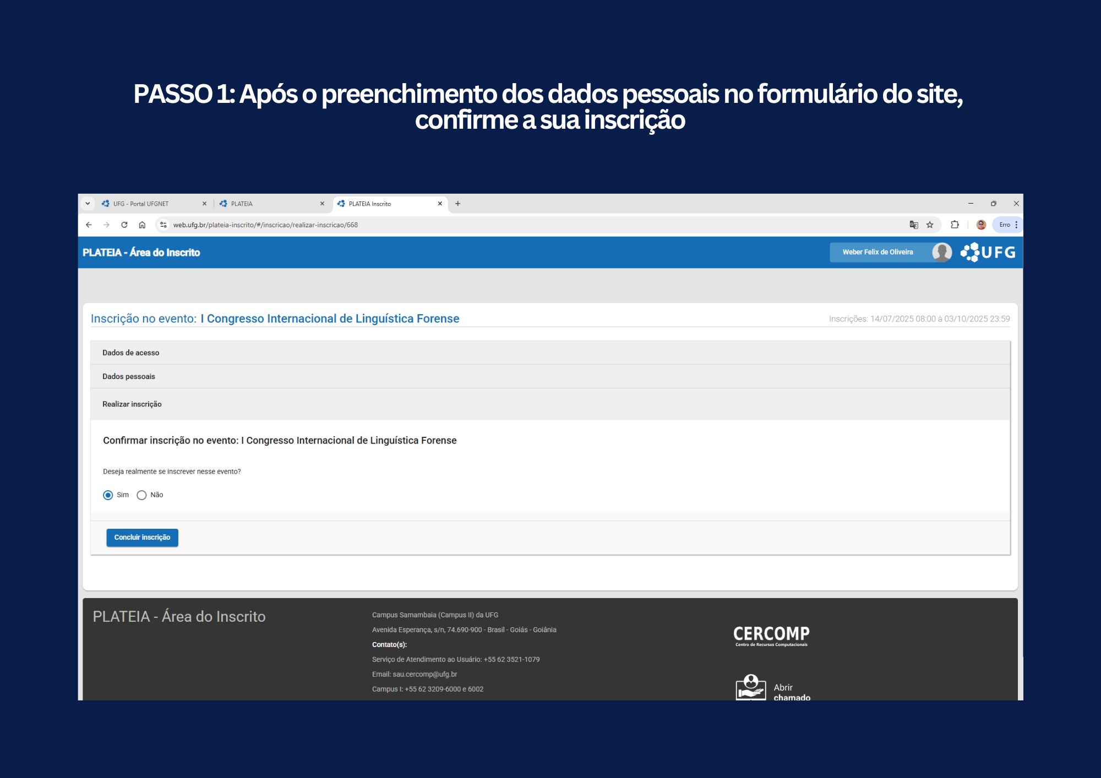Image resolution: width=1101 pixels, height=778 pixels.
Task: Click the Concluir inscrição button
Action: 142,538
